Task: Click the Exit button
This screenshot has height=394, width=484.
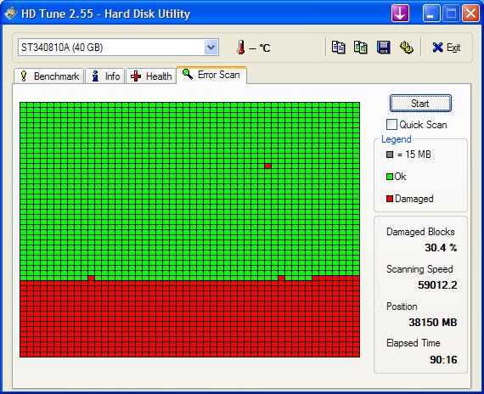Action: coord(447,48)
